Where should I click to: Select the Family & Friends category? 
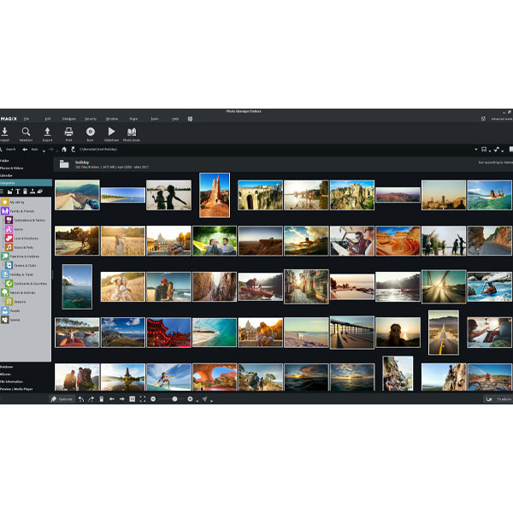point(18,211)
